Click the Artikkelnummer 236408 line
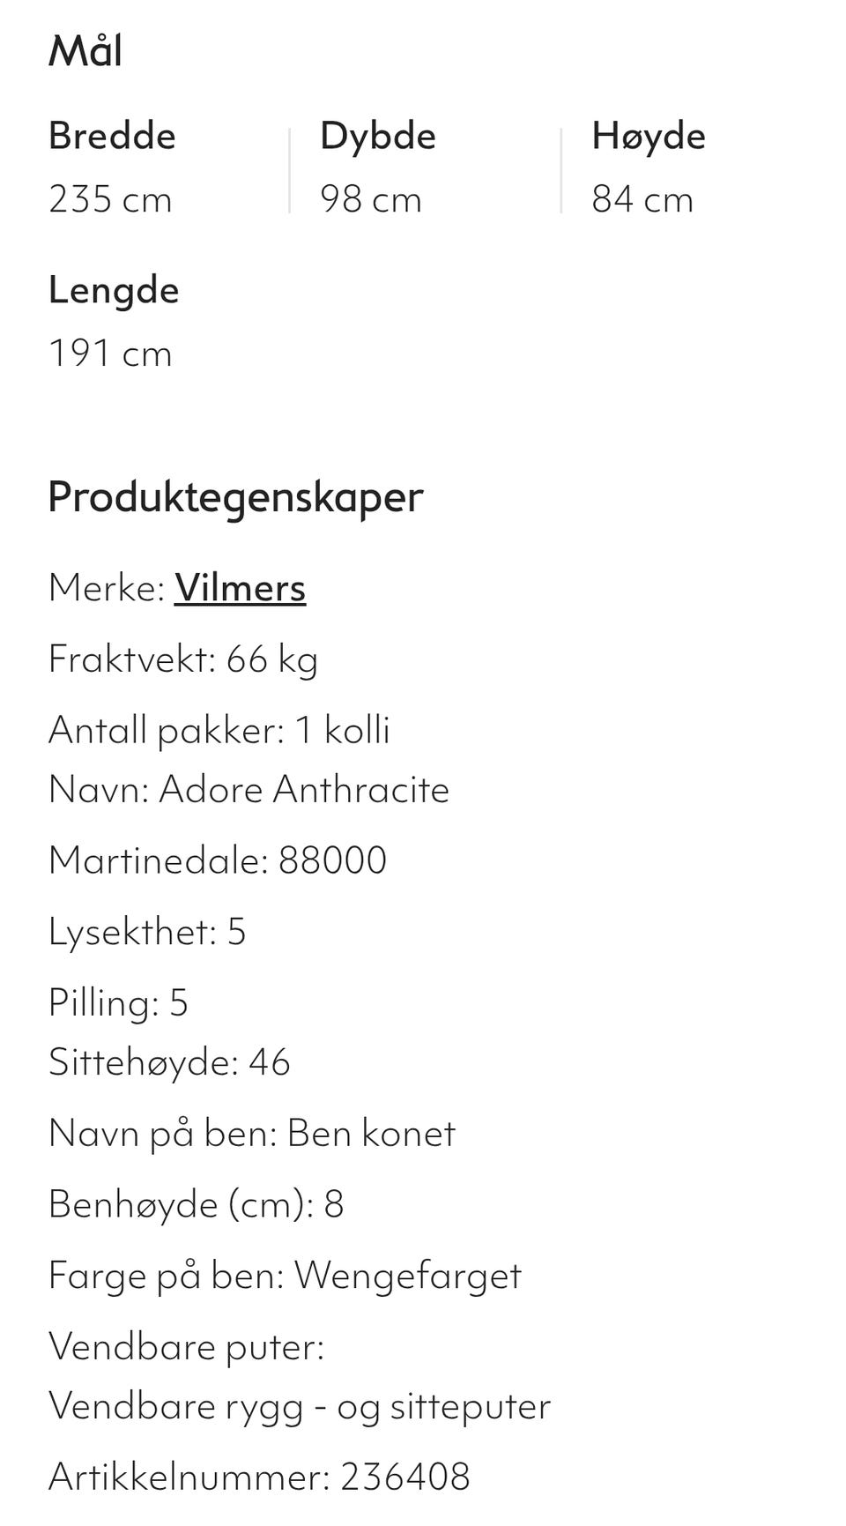Viewport: 846px width, 1526px height. click(259, 1477)
